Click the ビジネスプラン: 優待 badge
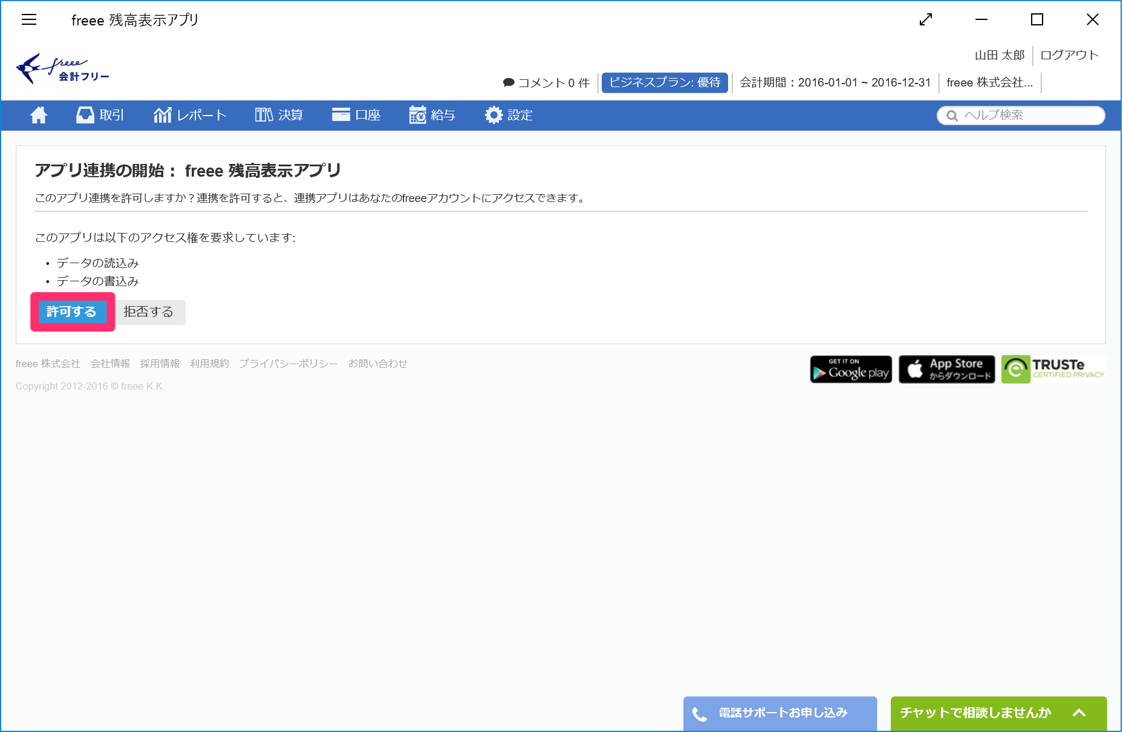Image resolution: width=1123 pixels, height=732 pixels. point(665,83)
